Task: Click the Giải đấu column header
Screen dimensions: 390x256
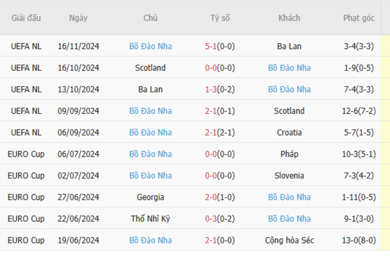Action: [x=26, y=18]
